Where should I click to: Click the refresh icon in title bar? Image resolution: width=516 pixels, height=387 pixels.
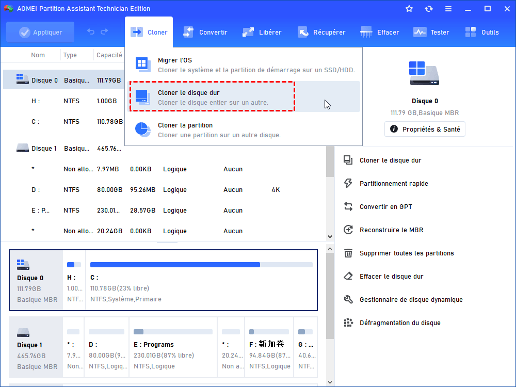pos(428,9)
